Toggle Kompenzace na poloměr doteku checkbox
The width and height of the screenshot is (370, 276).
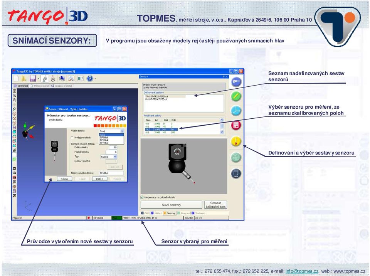point(142,197)
